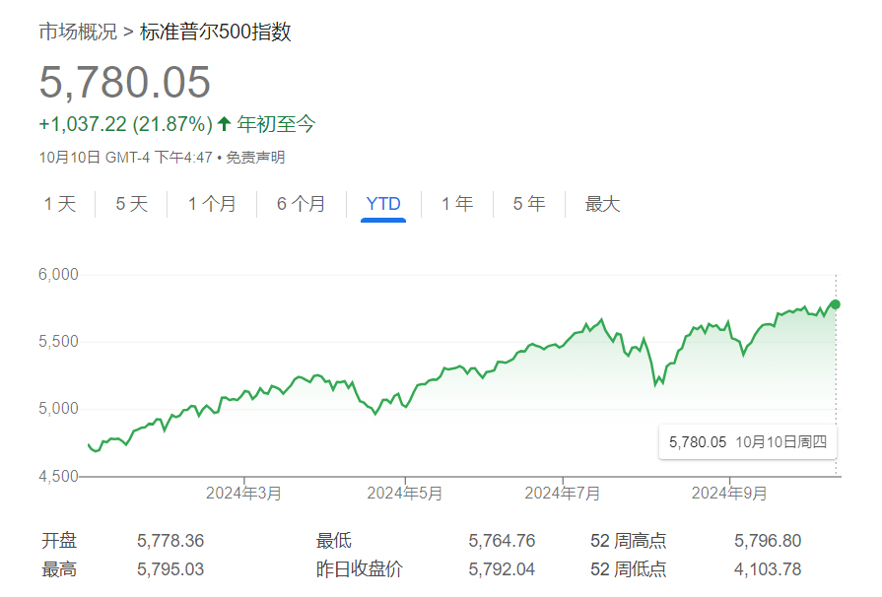The height and width of the screenshot is (597, 882).
Task: Open the 免责声明 disclaimer link
Action: [x=255, y=158]
